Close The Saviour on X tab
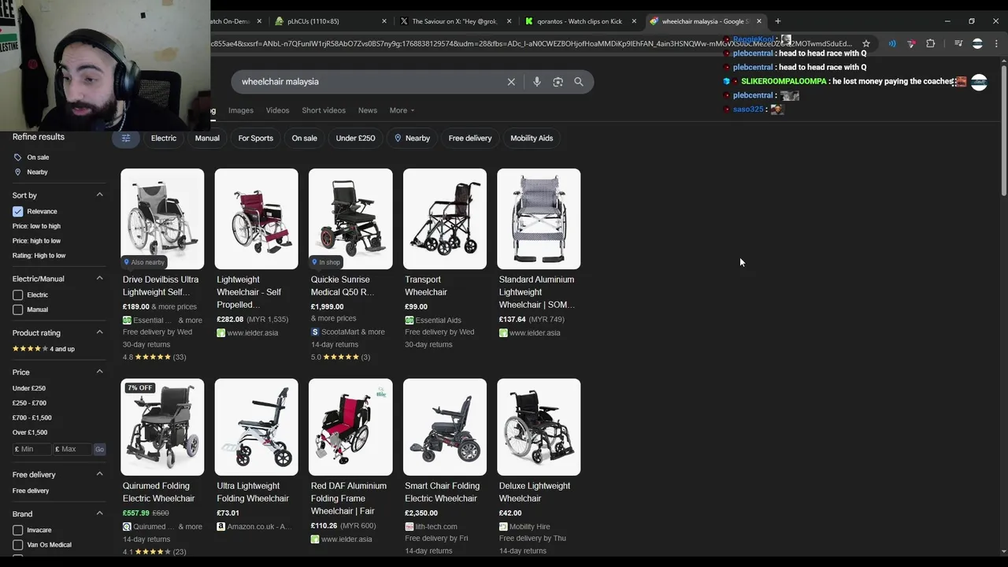 coord(510,21)
